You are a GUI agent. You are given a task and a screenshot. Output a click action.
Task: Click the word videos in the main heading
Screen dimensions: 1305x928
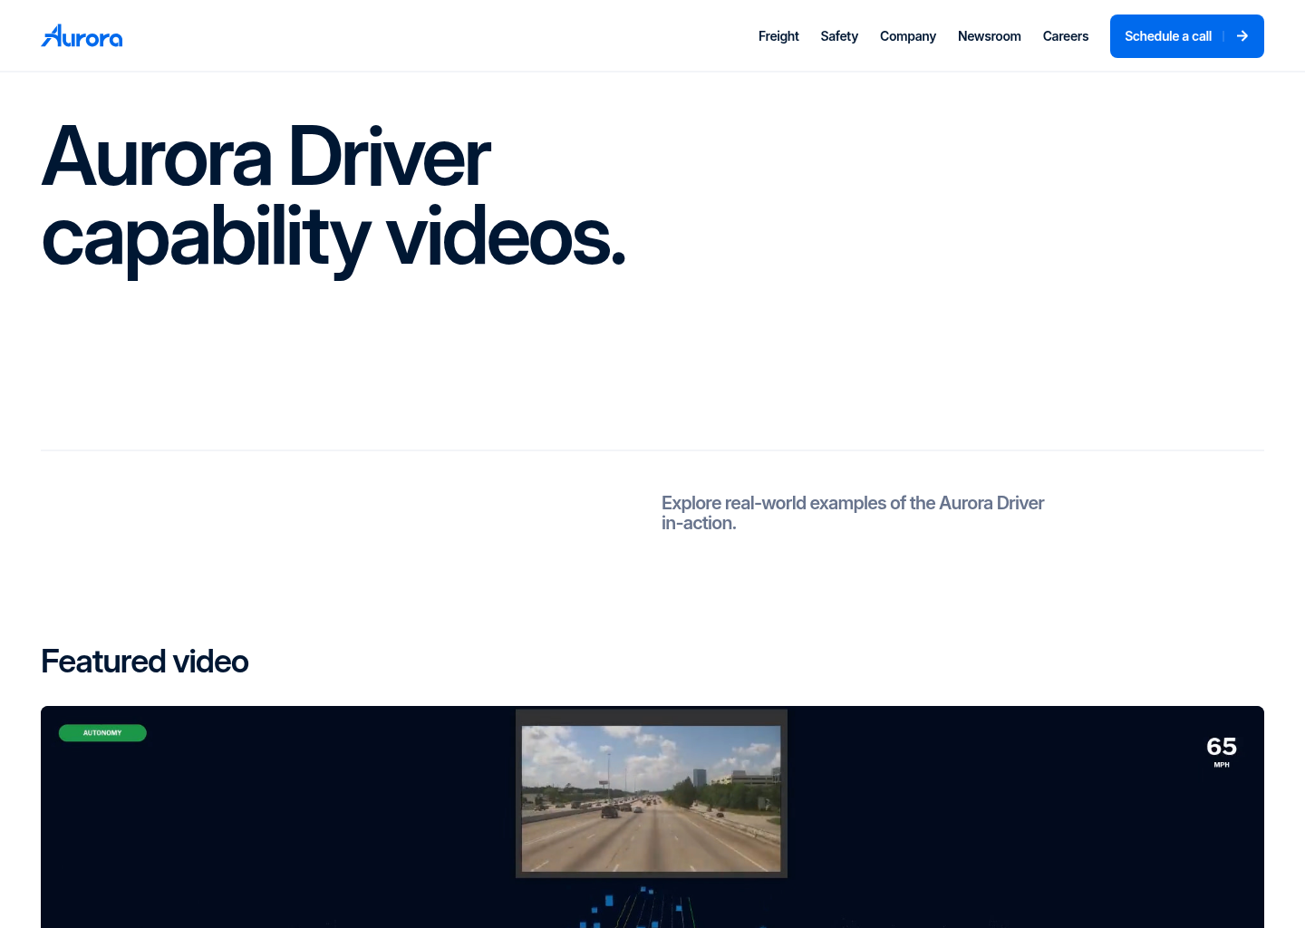pyautogui.click(x=506, y=237)
